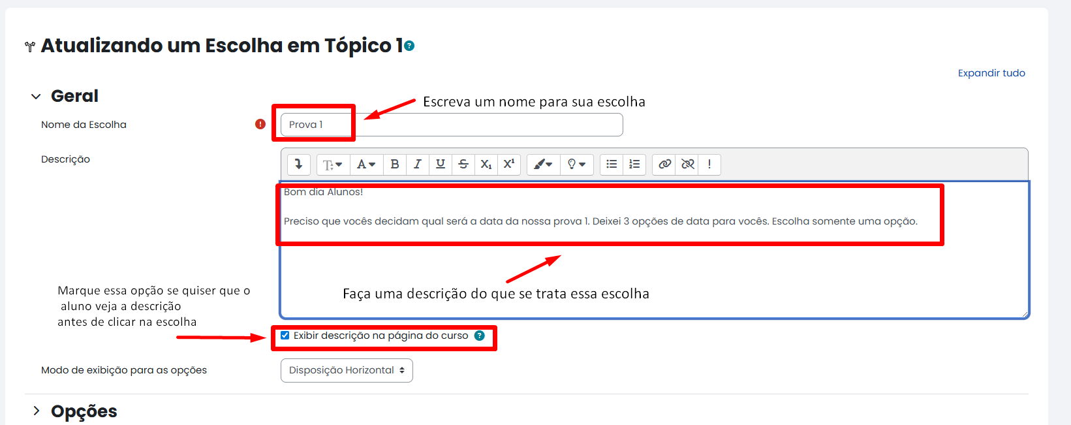Click the 'Bom dia Alunos!' text line

click(323, 192)
